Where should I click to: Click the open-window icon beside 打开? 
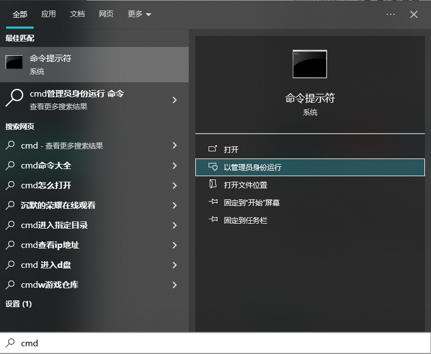(213, 149)
